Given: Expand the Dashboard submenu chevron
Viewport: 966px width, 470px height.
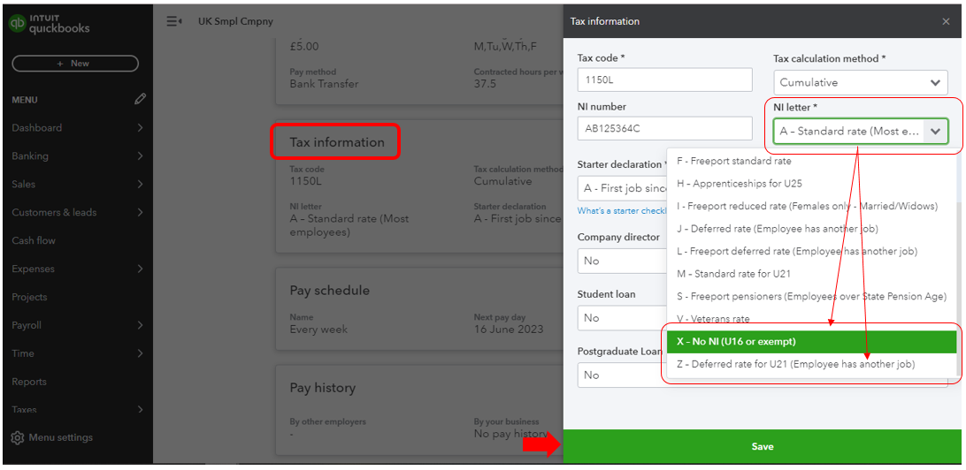Looking at the screenshot, I should 140,128.
